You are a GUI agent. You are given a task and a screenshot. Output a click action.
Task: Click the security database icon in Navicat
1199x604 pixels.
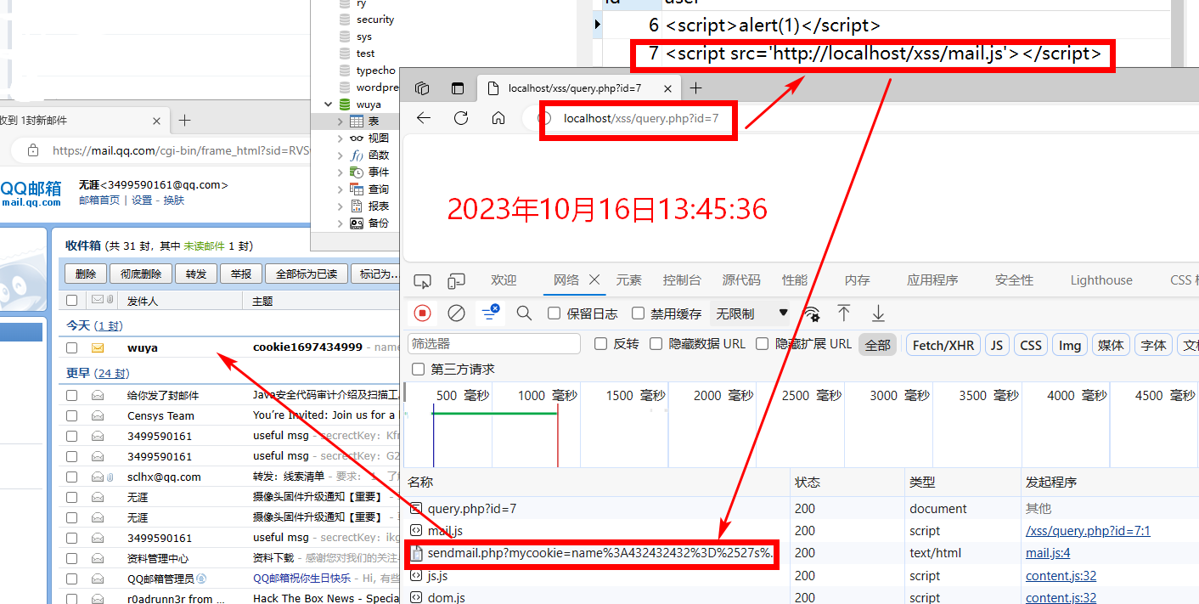coord(344,20)
